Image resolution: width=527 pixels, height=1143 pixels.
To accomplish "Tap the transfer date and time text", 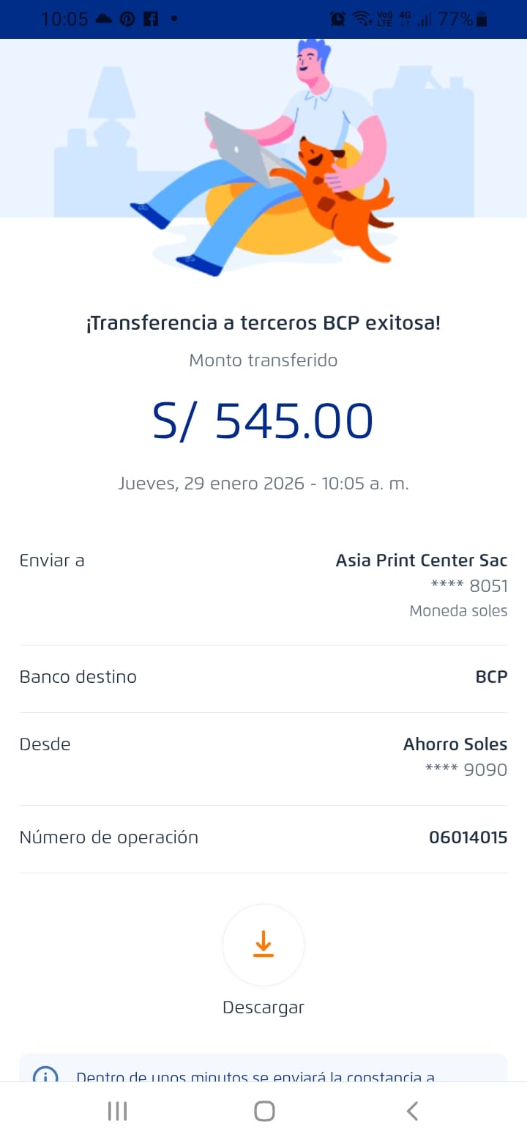I will 263,484.
